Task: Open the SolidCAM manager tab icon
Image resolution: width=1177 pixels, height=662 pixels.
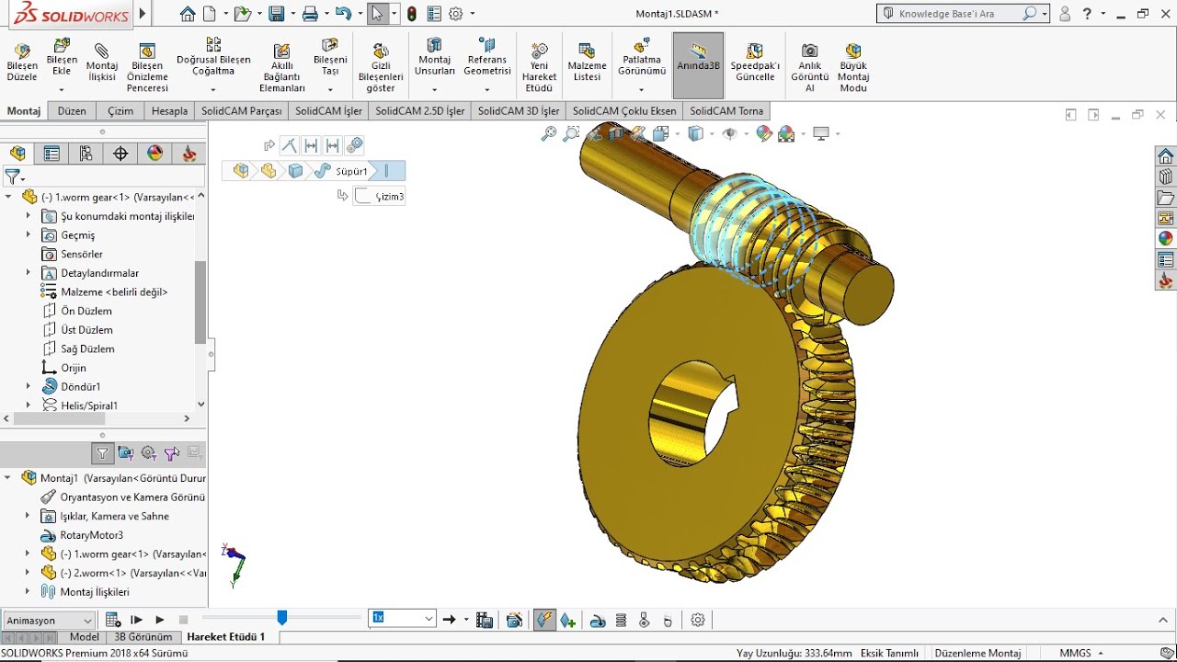Action: tap(189, 154)
